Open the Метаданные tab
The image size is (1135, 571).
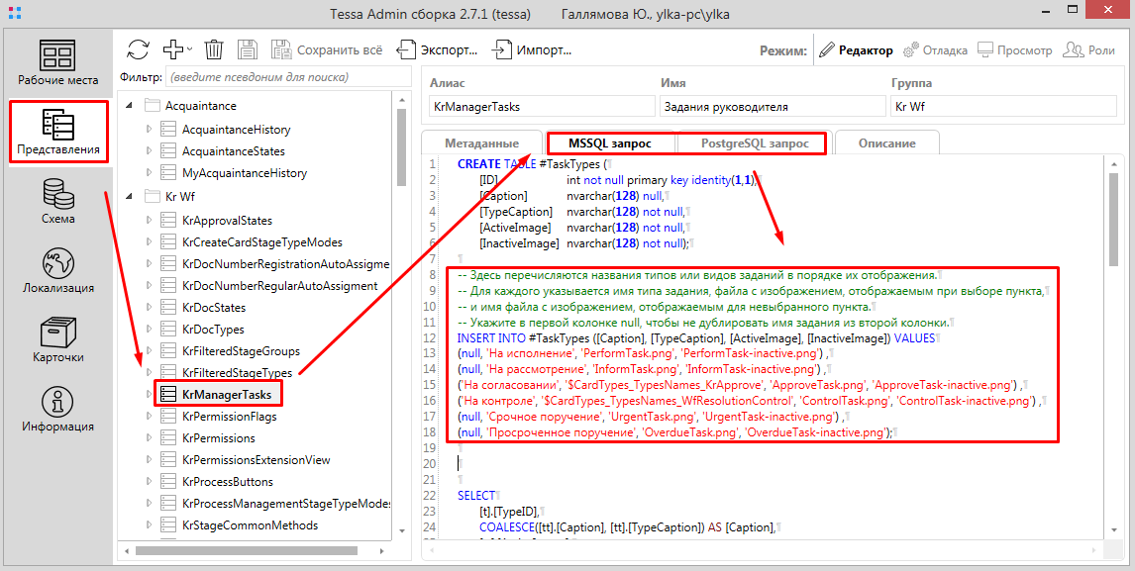click(481, 143)
